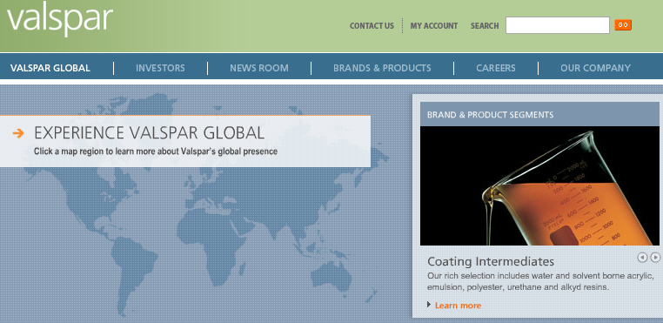The image size is (663, 323).
Task: Click the Coating Intermediates title
Action: point(491,261)
